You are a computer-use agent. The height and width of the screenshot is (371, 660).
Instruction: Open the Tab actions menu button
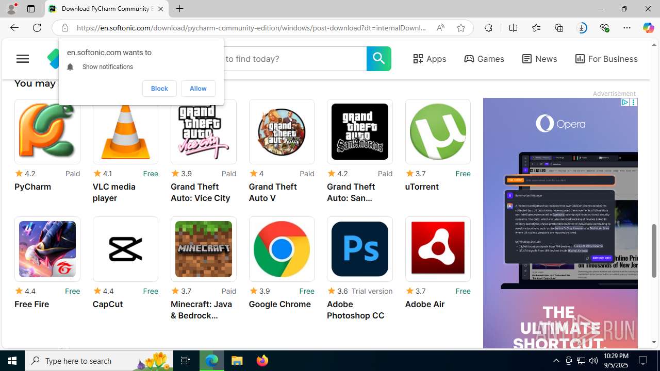[31, 9]
